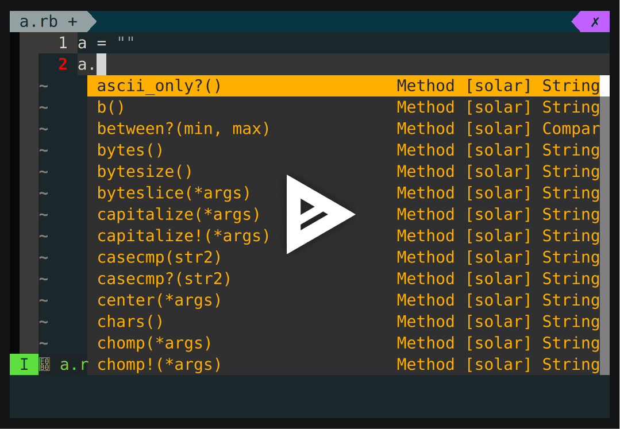Viewport: 620px width, 429px height.
Task: Click the filetype glyph in the status line
Action: click(44, 365)
